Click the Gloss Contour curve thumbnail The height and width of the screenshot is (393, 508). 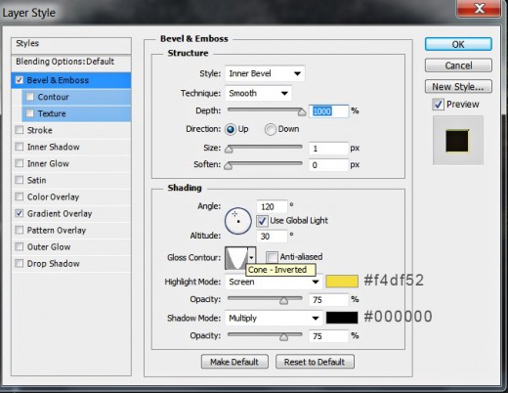pos(236,257)
